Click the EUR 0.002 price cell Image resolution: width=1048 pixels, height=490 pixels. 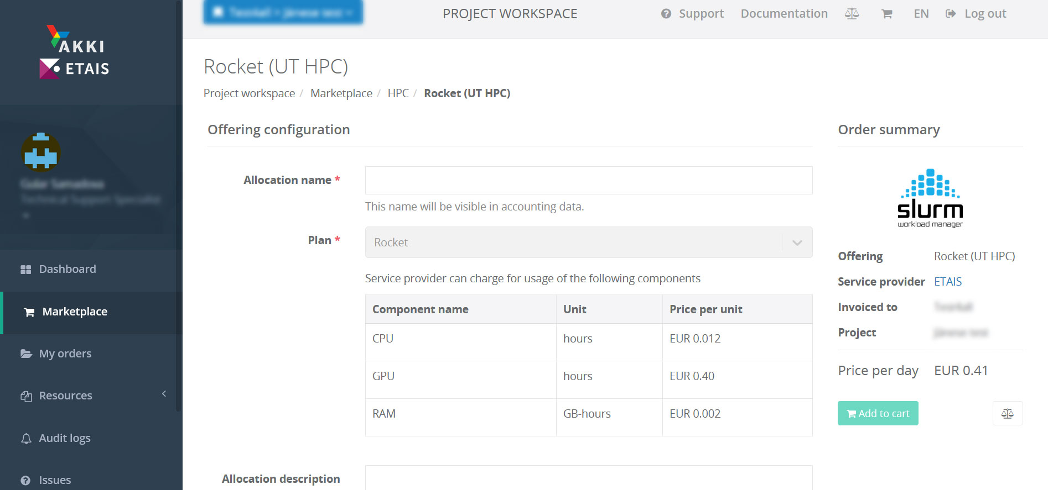737,418
